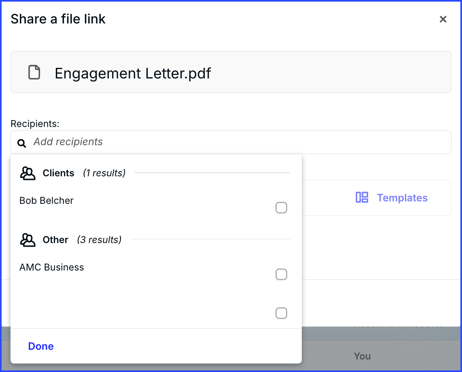Click the magnifier icon in recipients field

[x=21, y=143]
